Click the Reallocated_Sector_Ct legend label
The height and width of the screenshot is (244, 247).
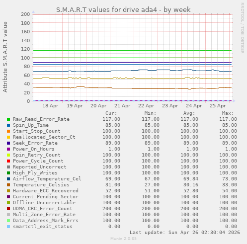point(44,137)
